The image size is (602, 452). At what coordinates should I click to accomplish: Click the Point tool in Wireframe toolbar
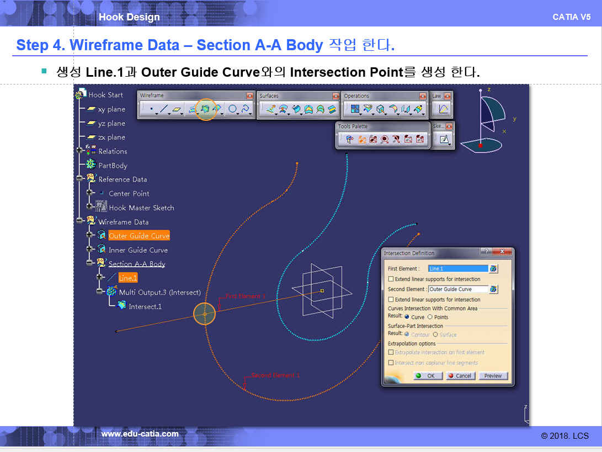[x=151, y=109]
